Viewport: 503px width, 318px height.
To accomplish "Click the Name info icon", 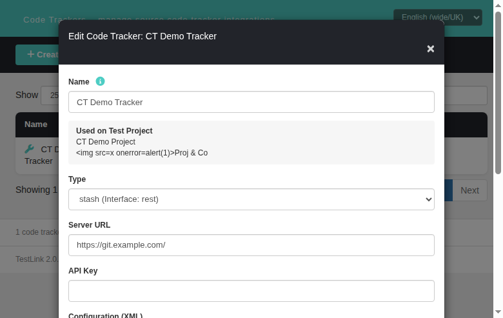I will pos(100,81).
